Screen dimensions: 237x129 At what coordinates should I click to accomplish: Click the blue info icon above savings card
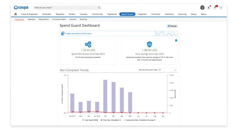[176, 40]
